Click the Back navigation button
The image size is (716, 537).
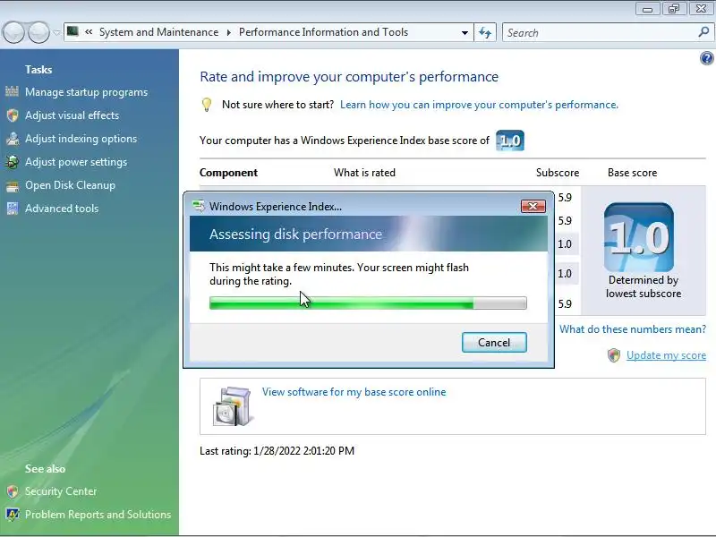coord(13,32)
